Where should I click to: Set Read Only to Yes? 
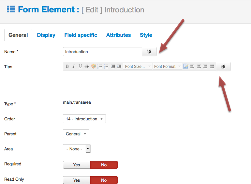coord(77,180)
